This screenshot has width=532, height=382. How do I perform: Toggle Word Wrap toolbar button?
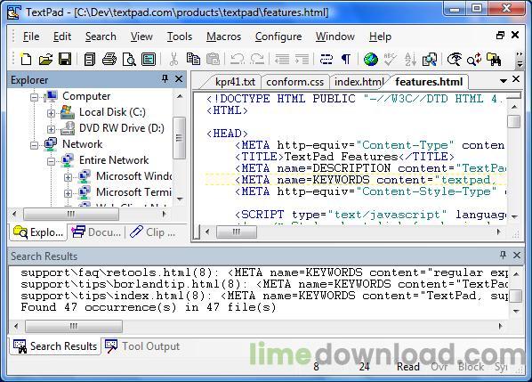(326, 59)
